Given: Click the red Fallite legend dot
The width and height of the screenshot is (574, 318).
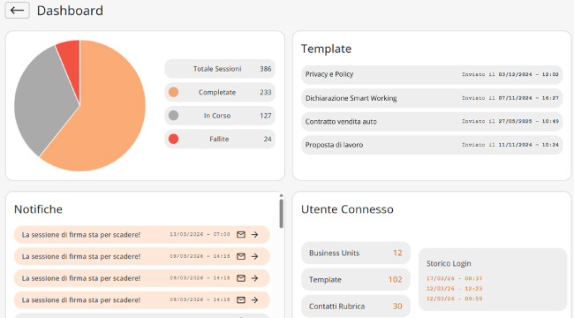Looking at the screenshot, I should tap(173, 139).
